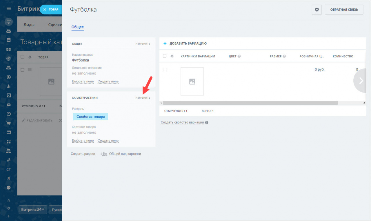Screen dimensions: 371x221
Task: Open the four-squares apps icon in sidebar
Action: (x=9, y=142)
